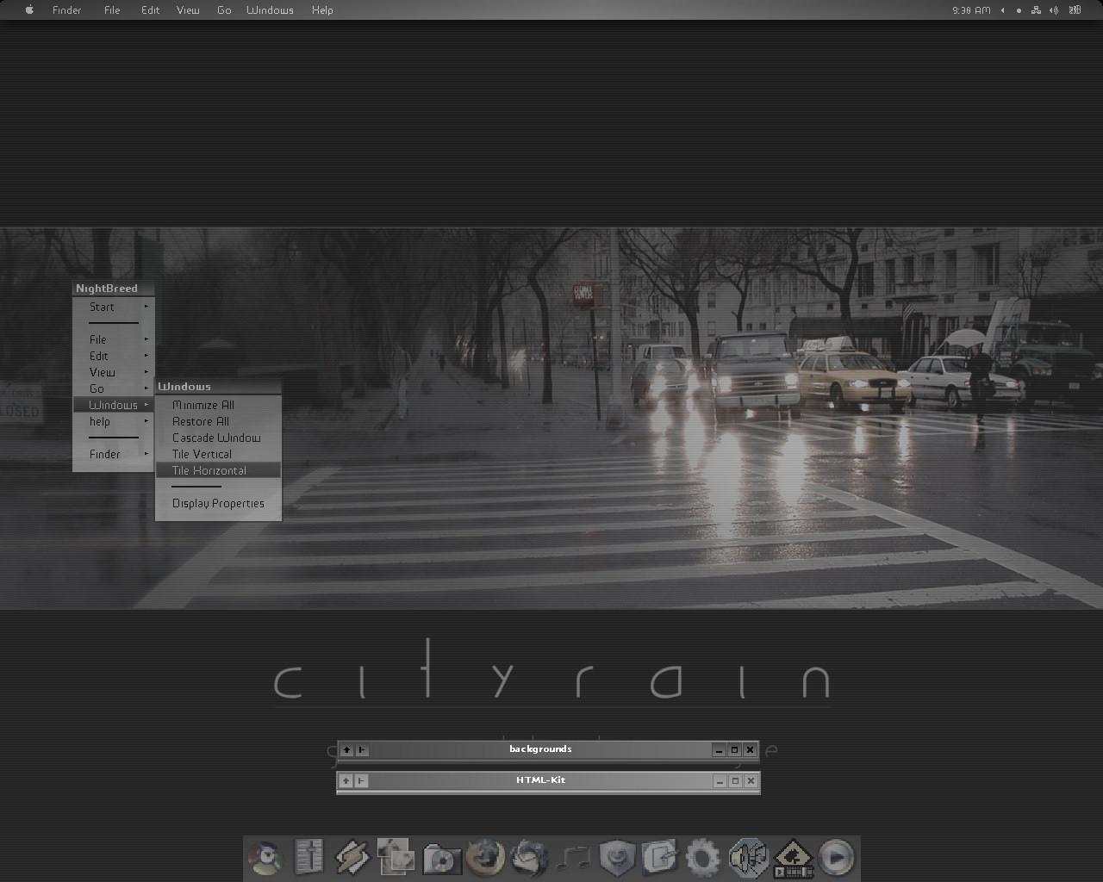Click the HTML-Kit window title bar
The image size is (1103, 882).
(540, 780)
